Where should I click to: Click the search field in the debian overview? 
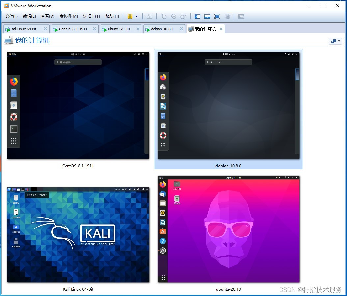pyautogui.click(x=228, y=62)
